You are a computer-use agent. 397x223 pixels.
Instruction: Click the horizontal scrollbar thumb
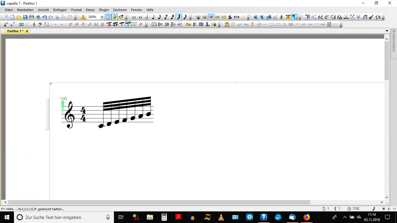159,202
